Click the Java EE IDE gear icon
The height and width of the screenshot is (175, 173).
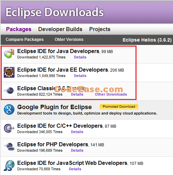(9, 72)
